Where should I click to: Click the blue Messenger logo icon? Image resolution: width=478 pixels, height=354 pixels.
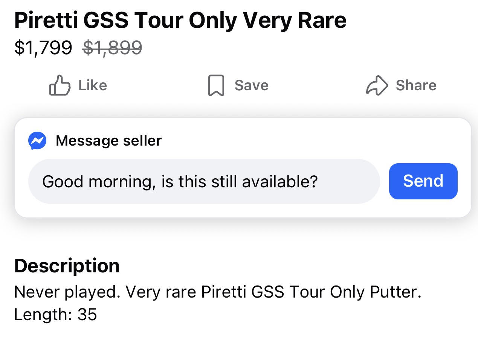pos(37,141)
